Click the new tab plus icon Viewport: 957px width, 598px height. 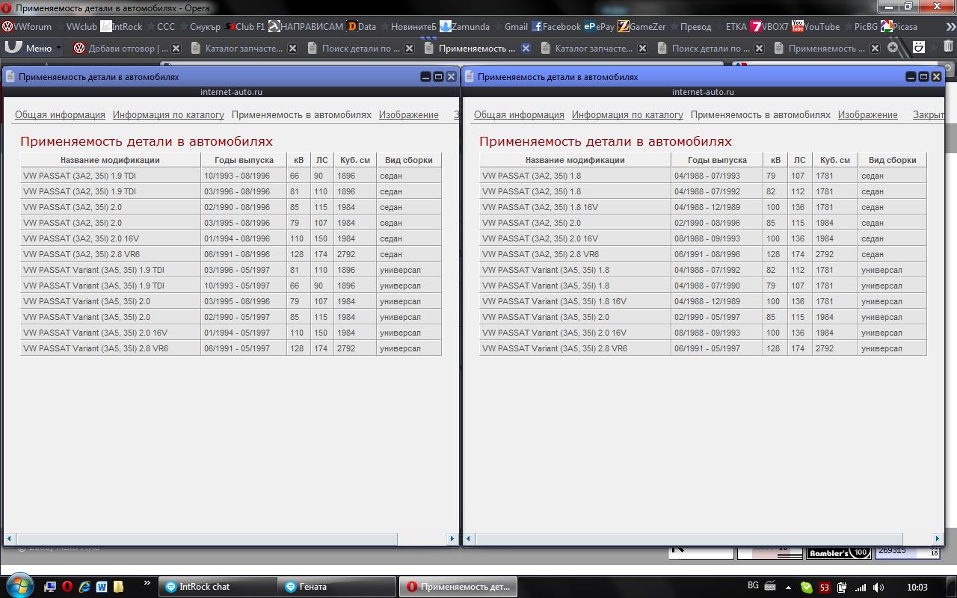893,48
